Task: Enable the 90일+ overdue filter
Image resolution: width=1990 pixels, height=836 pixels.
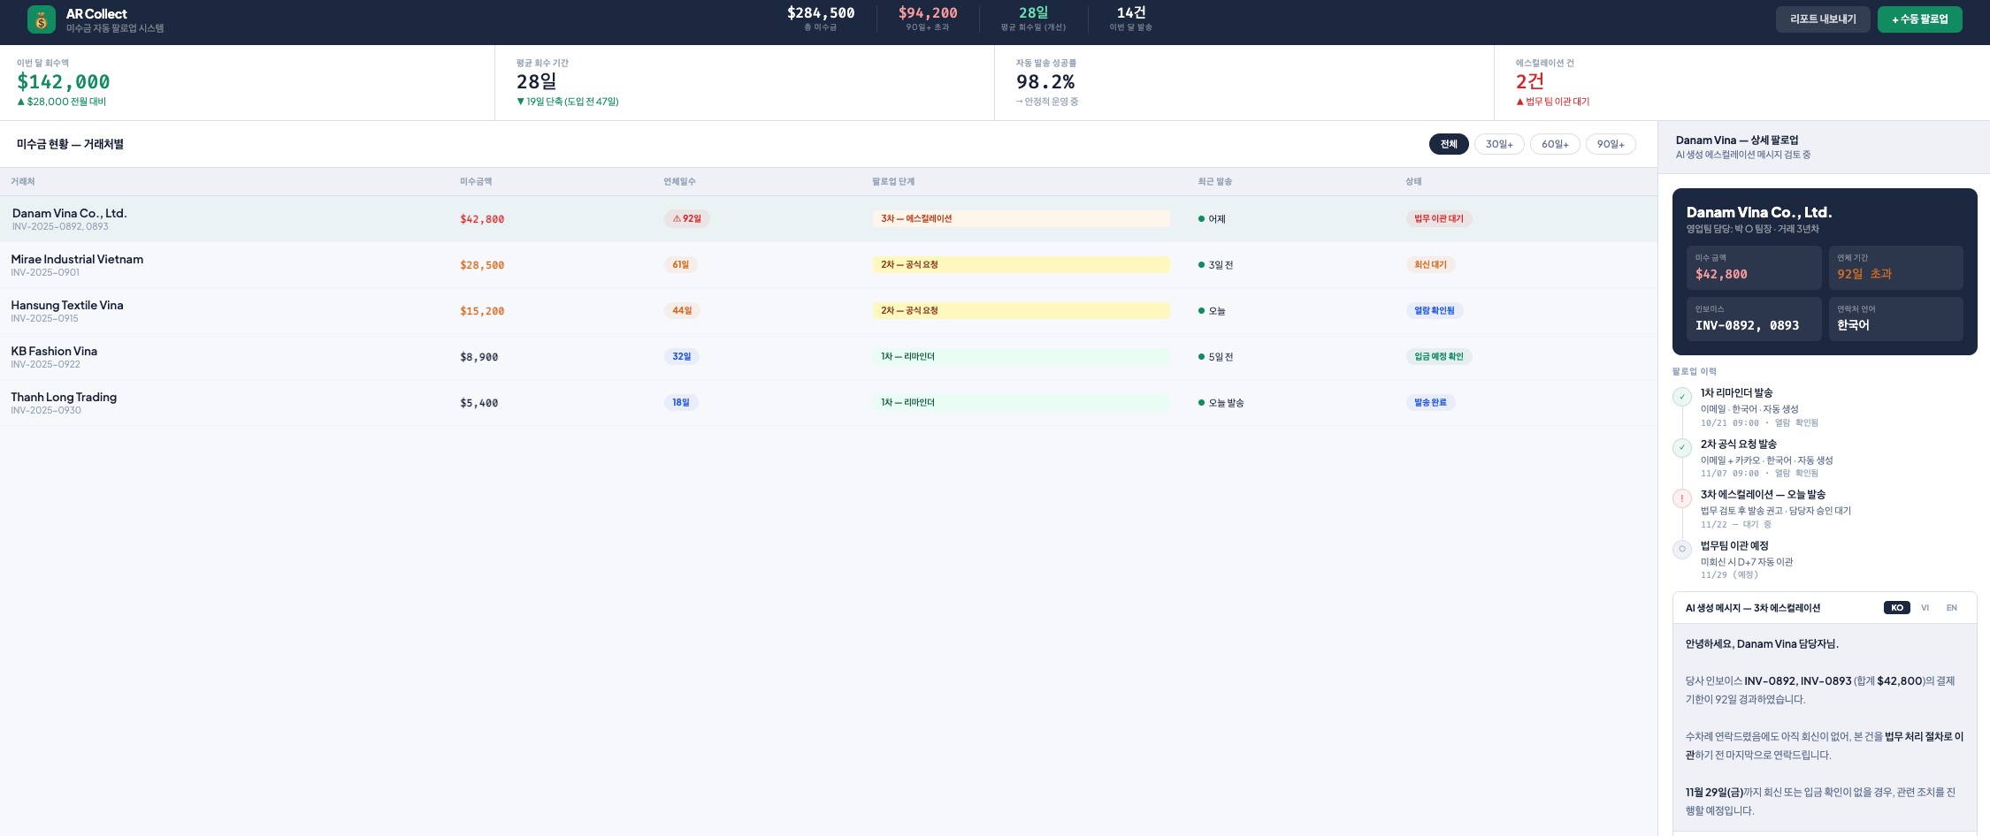Action: 1611,144
